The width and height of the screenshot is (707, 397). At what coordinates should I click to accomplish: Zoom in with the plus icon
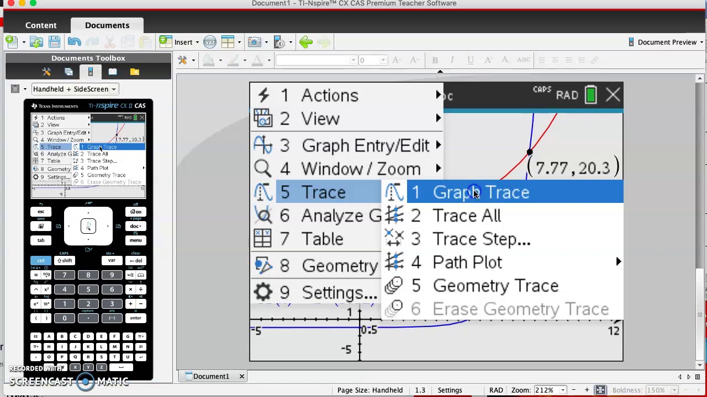(x=587, y=390)
